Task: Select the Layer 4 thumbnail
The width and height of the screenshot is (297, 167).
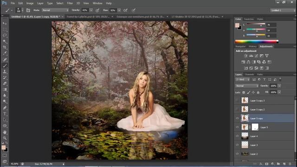Action: coord(245,136)
